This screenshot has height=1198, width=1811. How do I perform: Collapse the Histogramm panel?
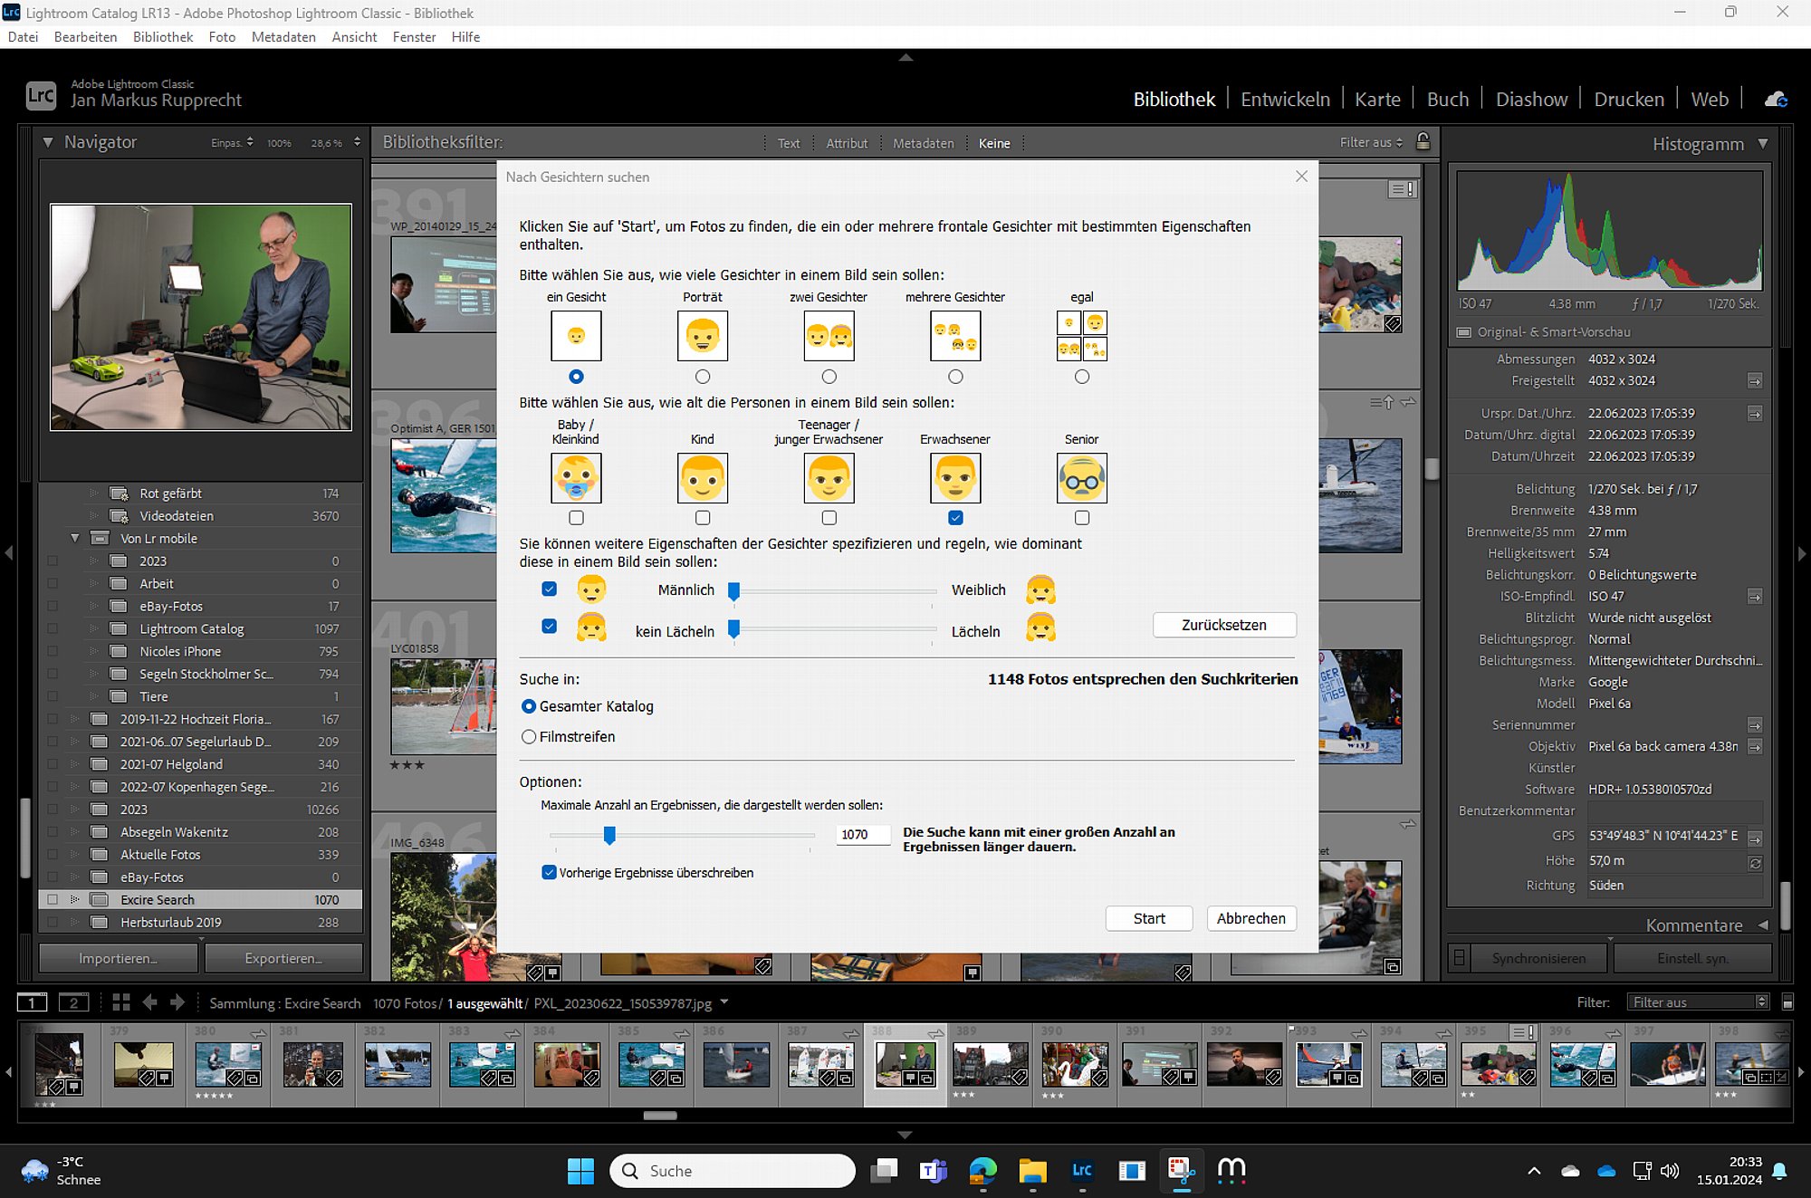pyautogui.click(x=1762, y=143)
